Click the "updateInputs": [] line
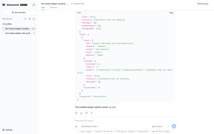 (x=91, y=26)
